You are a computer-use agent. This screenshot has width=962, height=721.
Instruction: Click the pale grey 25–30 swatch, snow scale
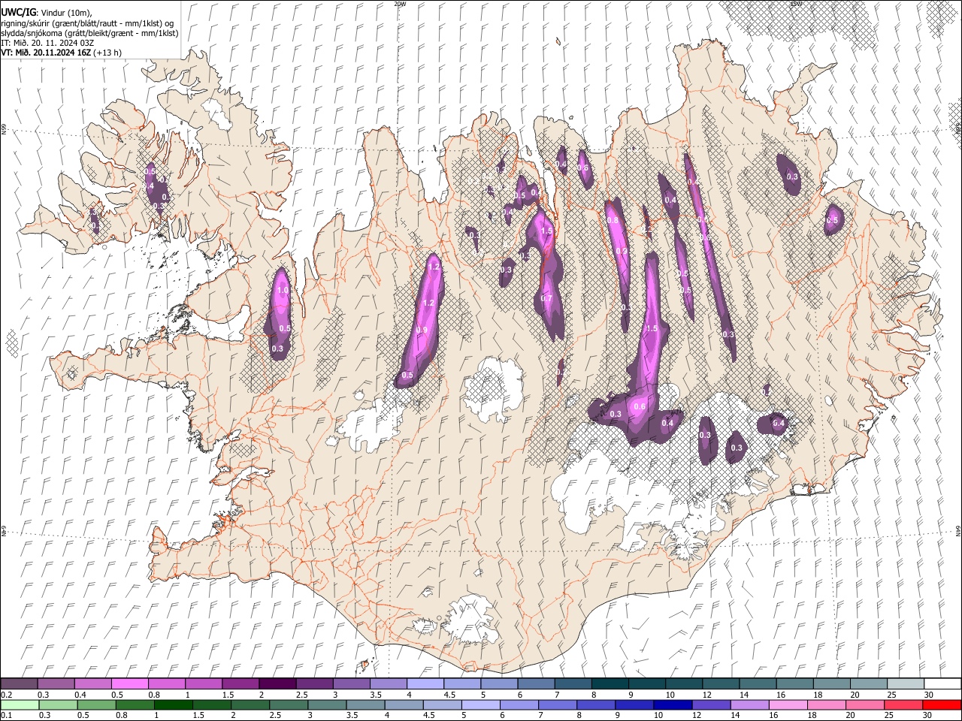point(905,683)
